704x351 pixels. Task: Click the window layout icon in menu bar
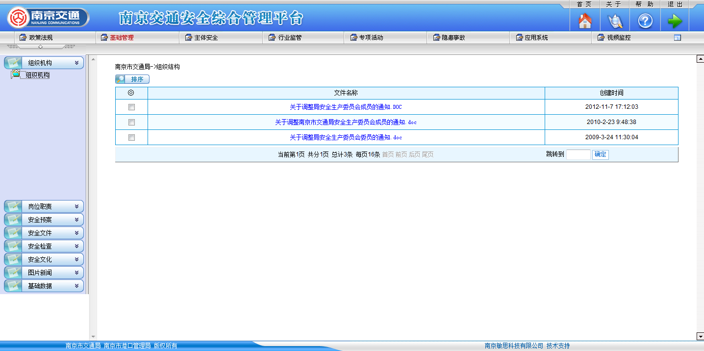point(678,38)
